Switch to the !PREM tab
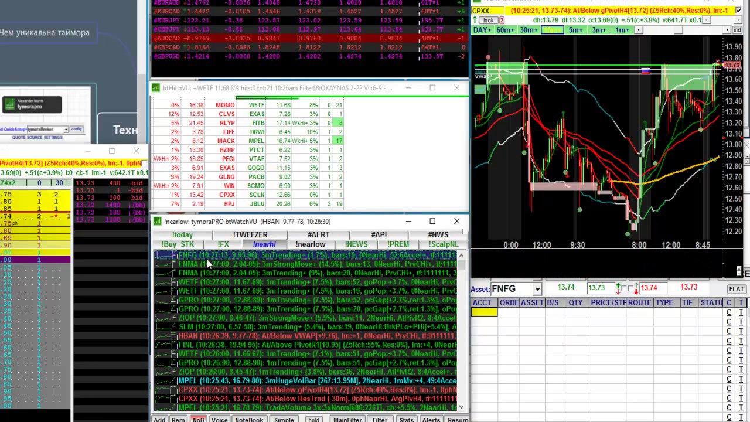The image size is (750, 422). (398, 244)
